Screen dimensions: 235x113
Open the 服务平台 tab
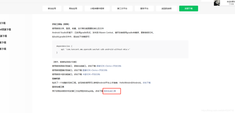click(144, 8)
